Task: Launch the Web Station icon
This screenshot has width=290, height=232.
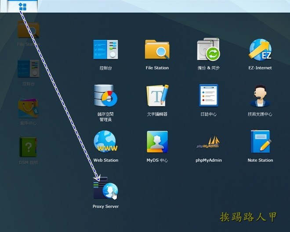Action: click(105, 141)
